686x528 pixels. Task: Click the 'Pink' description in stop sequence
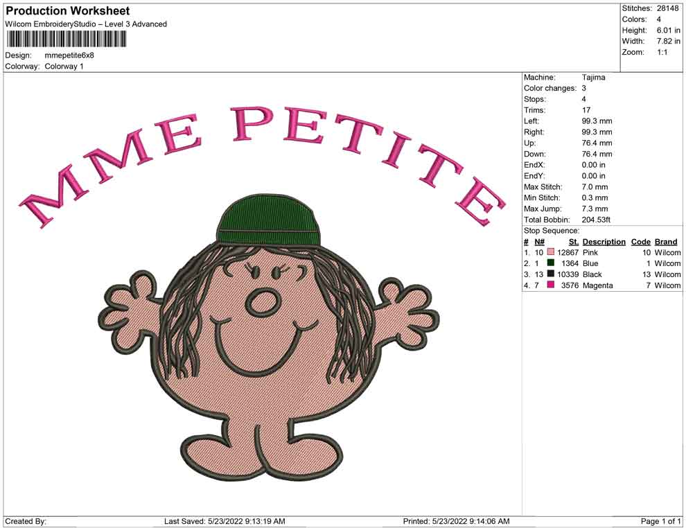tap(590, 252)
